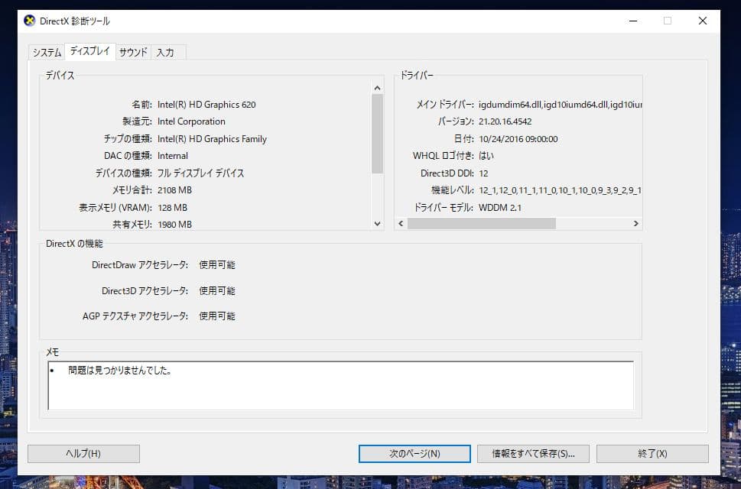Click the DirectX diagnostic tool title icon
Image resolution: width=741 pixels, height=489 pixels.
(30, 21)
